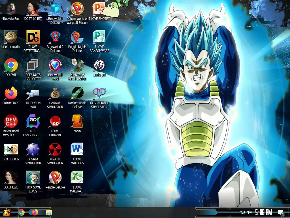This screenshot has width=290, height=218.
Task: Open the Start menu button
Action: click(x=7, y=212)
